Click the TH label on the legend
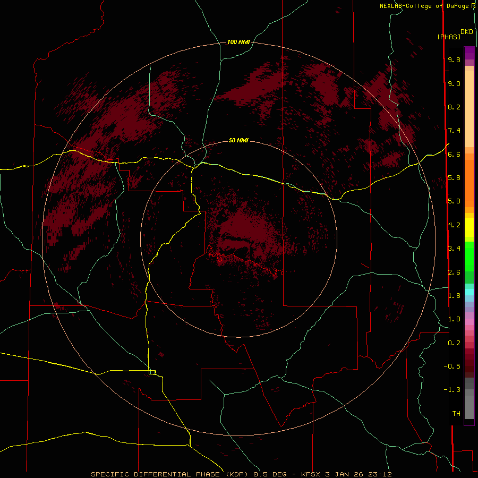The image size is (478, 478). pos(456,413)
